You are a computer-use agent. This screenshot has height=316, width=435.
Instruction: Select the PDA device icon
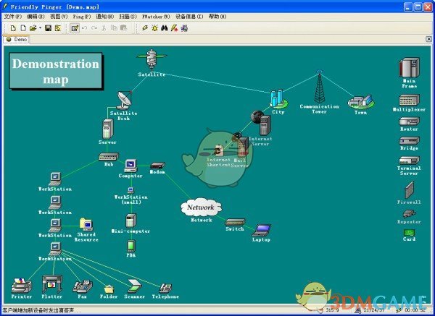point(131,246)
